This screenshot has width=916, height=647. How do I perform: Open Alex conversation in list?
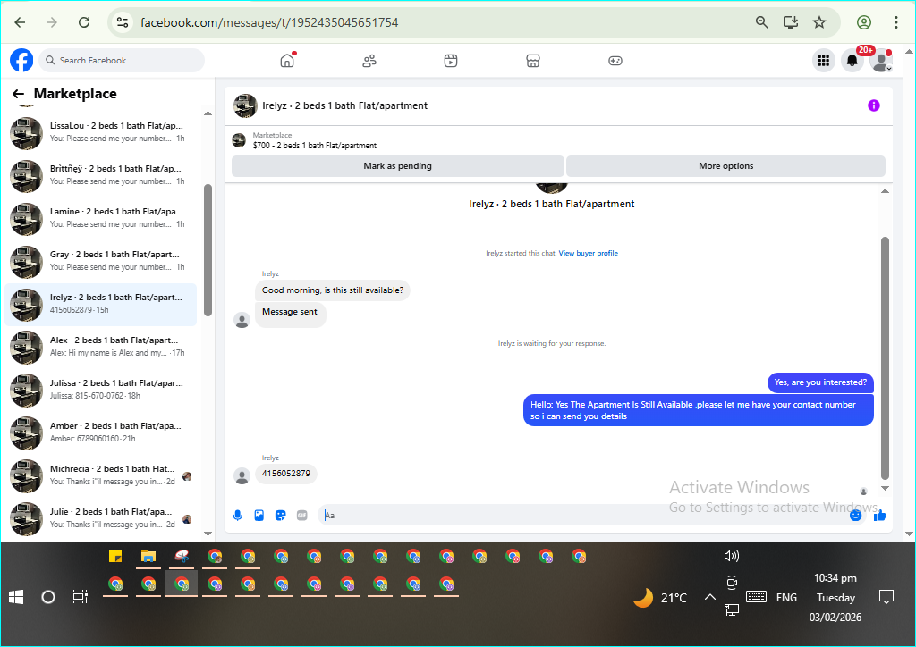[x=100, y=347]
